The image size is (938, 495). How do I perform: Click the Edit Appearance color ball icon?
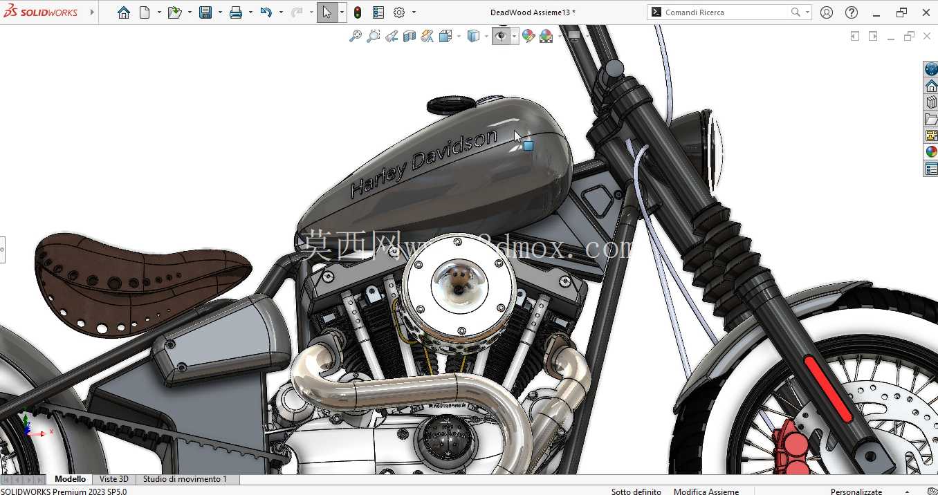click(529, 36)
